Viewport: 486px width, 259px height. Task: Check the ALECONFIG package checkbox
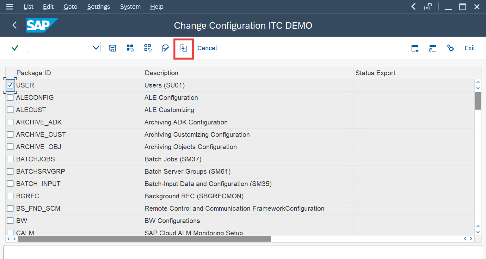(x=10, y=98)
